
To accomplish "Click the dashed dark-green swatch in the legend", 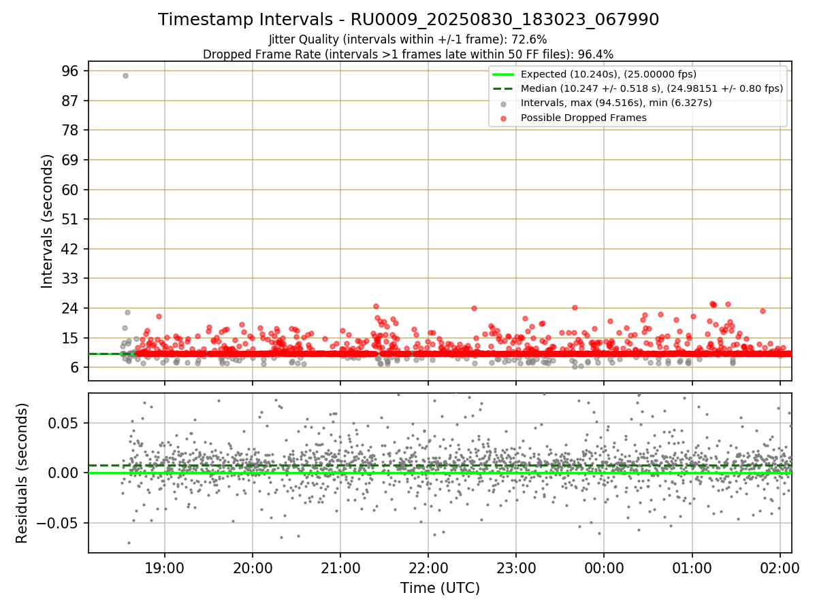I will pyautogui.click(x=503, y=88).
